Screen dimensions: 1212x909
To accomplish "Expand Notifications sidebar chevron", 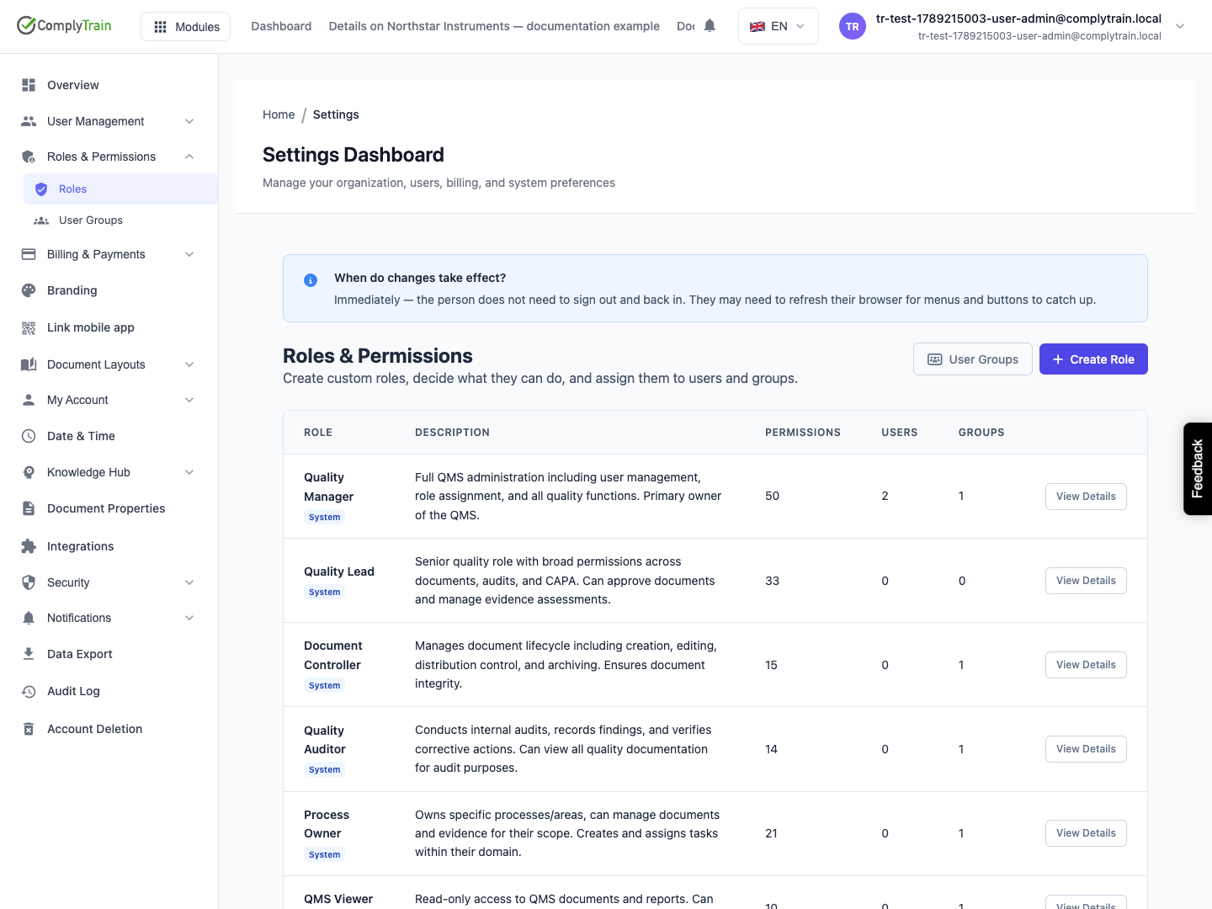I will pos(189,618).
